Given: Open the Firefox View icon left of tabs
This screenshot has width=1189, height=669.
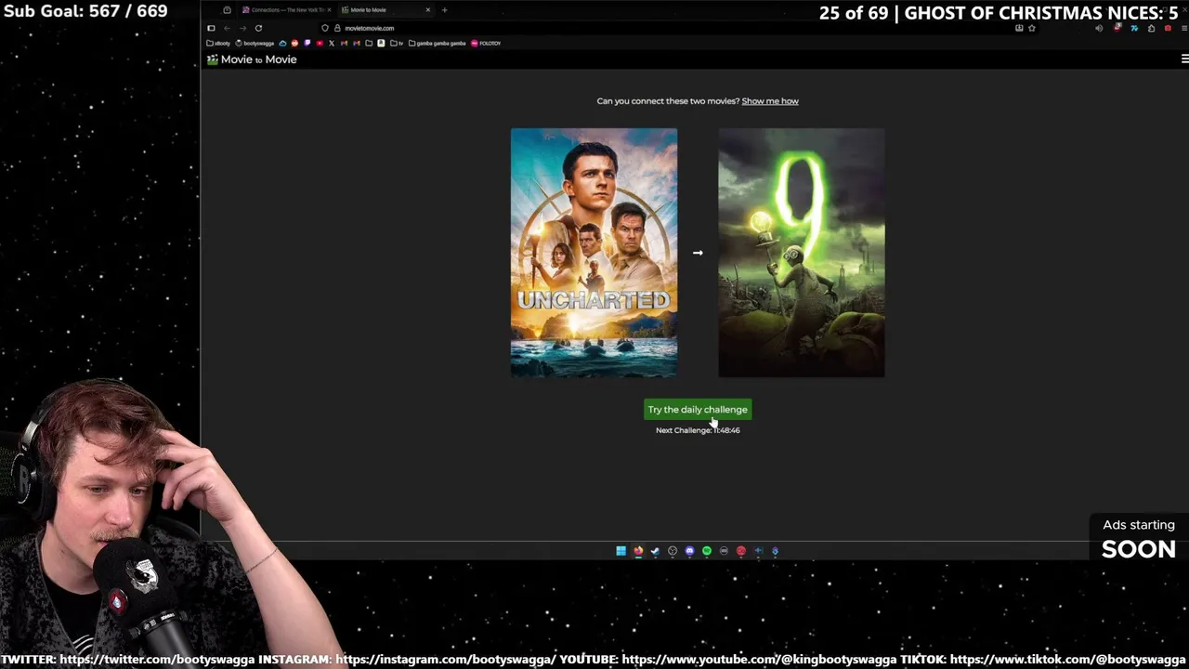Looking at the screenshot, I should click(227, 10).
